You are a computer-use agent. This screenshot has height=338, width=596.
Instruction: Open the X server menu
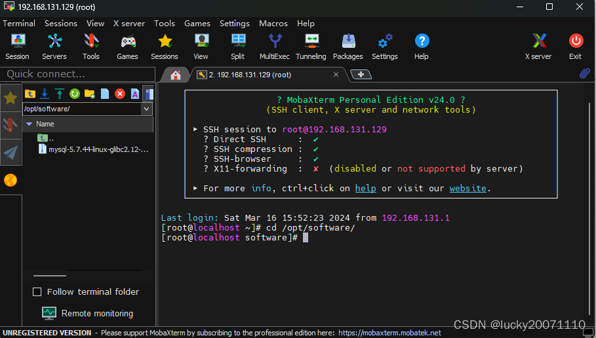pos(129,23)
